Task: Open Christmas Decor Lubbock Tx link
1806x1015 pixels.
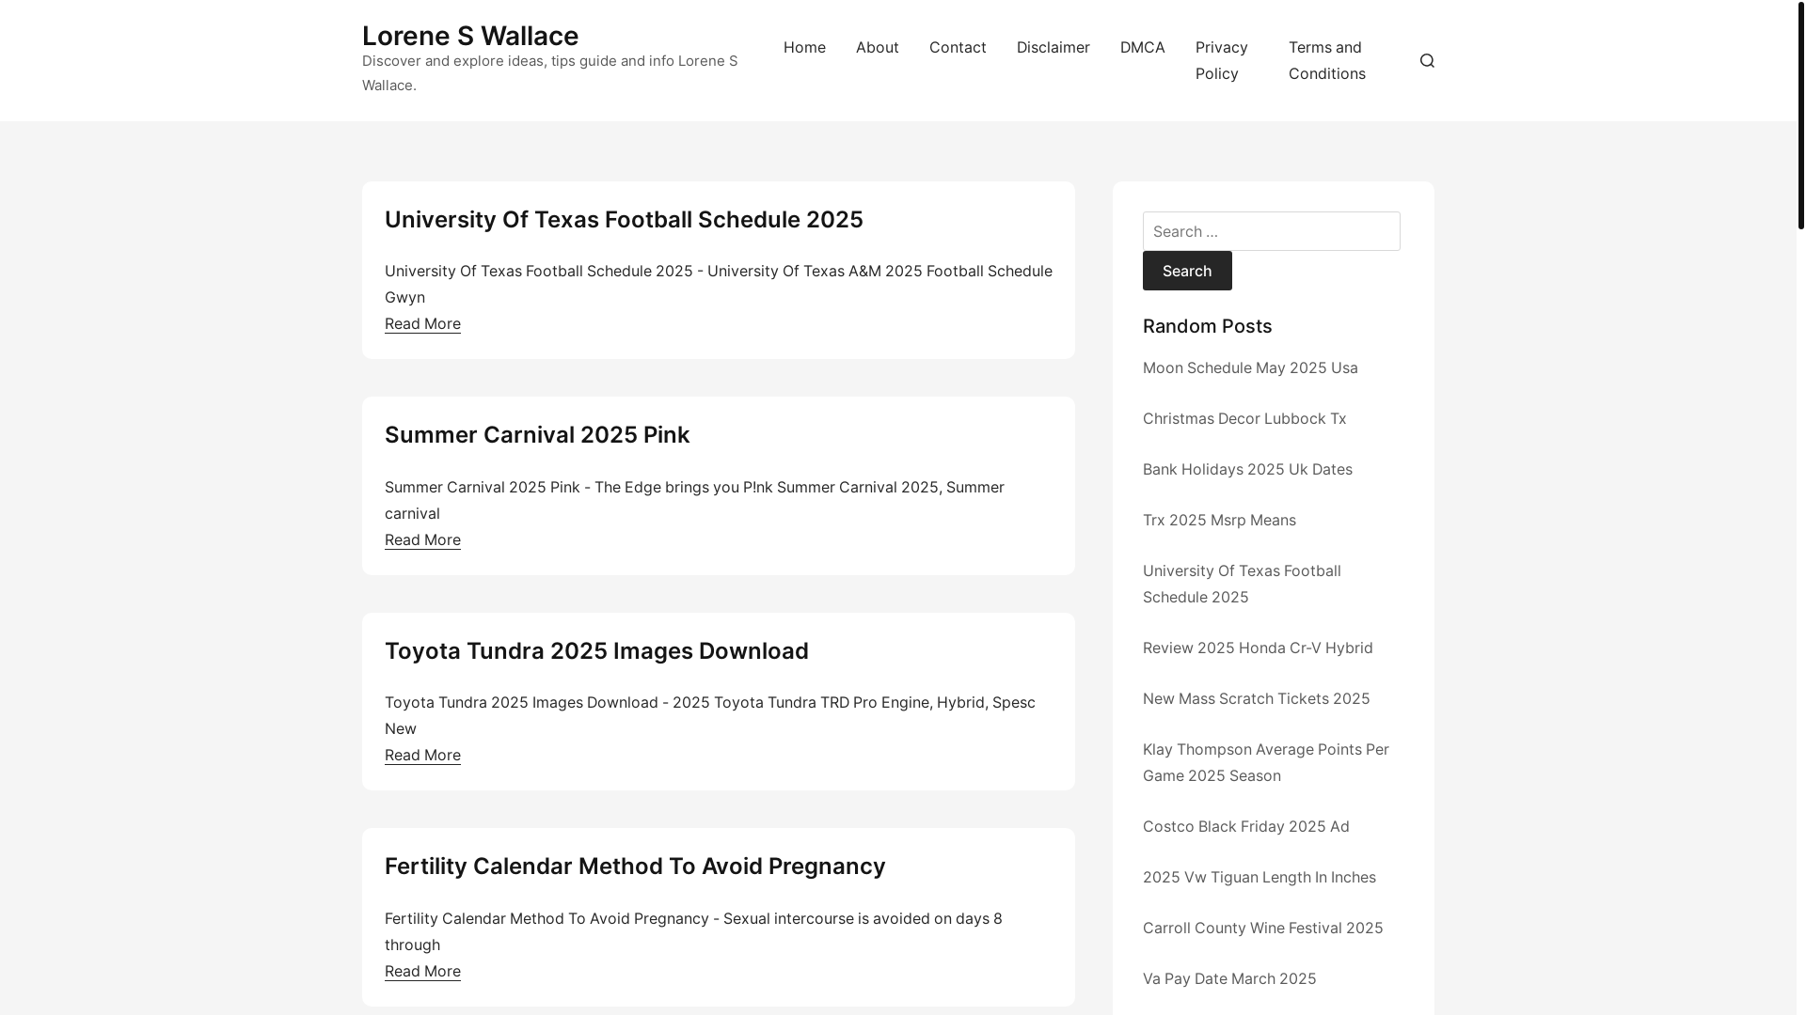Action: tap(1244, 418)
